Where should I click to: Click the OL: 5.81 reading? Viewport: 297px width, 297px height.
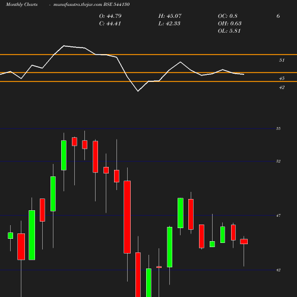(x=229, y=31)
